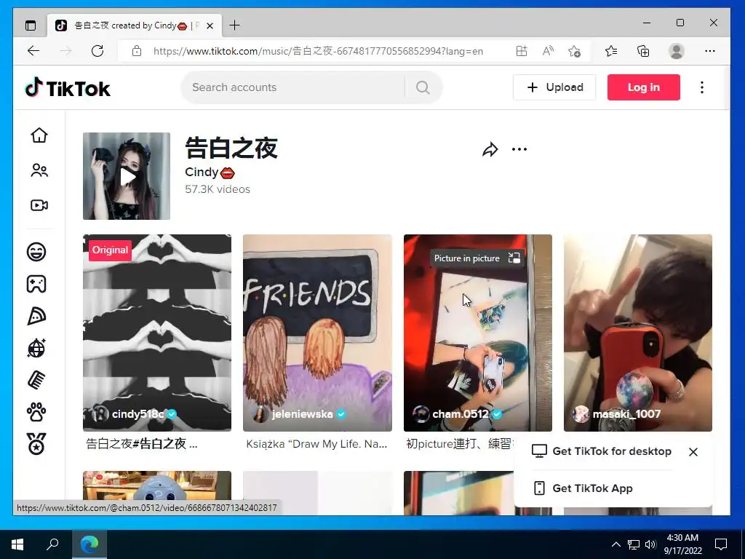
Task: View site information lock icon
Action: tap(137, 51)
